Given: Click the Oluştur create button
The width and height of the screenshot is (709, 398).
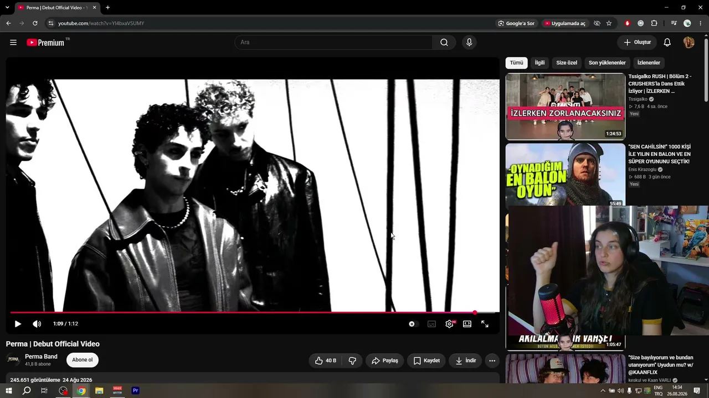Looking at the screenshot, I should 637,43.
